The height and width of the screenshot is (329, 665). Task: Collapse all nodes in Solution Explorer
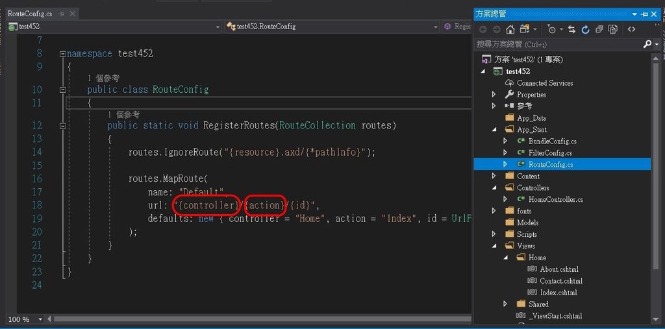coord(599,29)
